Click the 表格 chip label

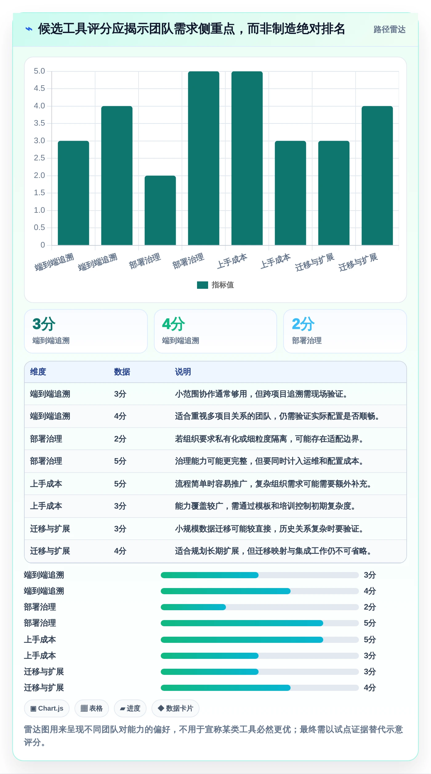click(x=96, y=708)
